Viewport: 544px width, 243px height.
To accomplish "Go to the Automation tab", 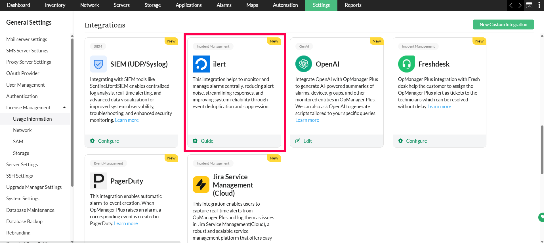I will (285, 5).
